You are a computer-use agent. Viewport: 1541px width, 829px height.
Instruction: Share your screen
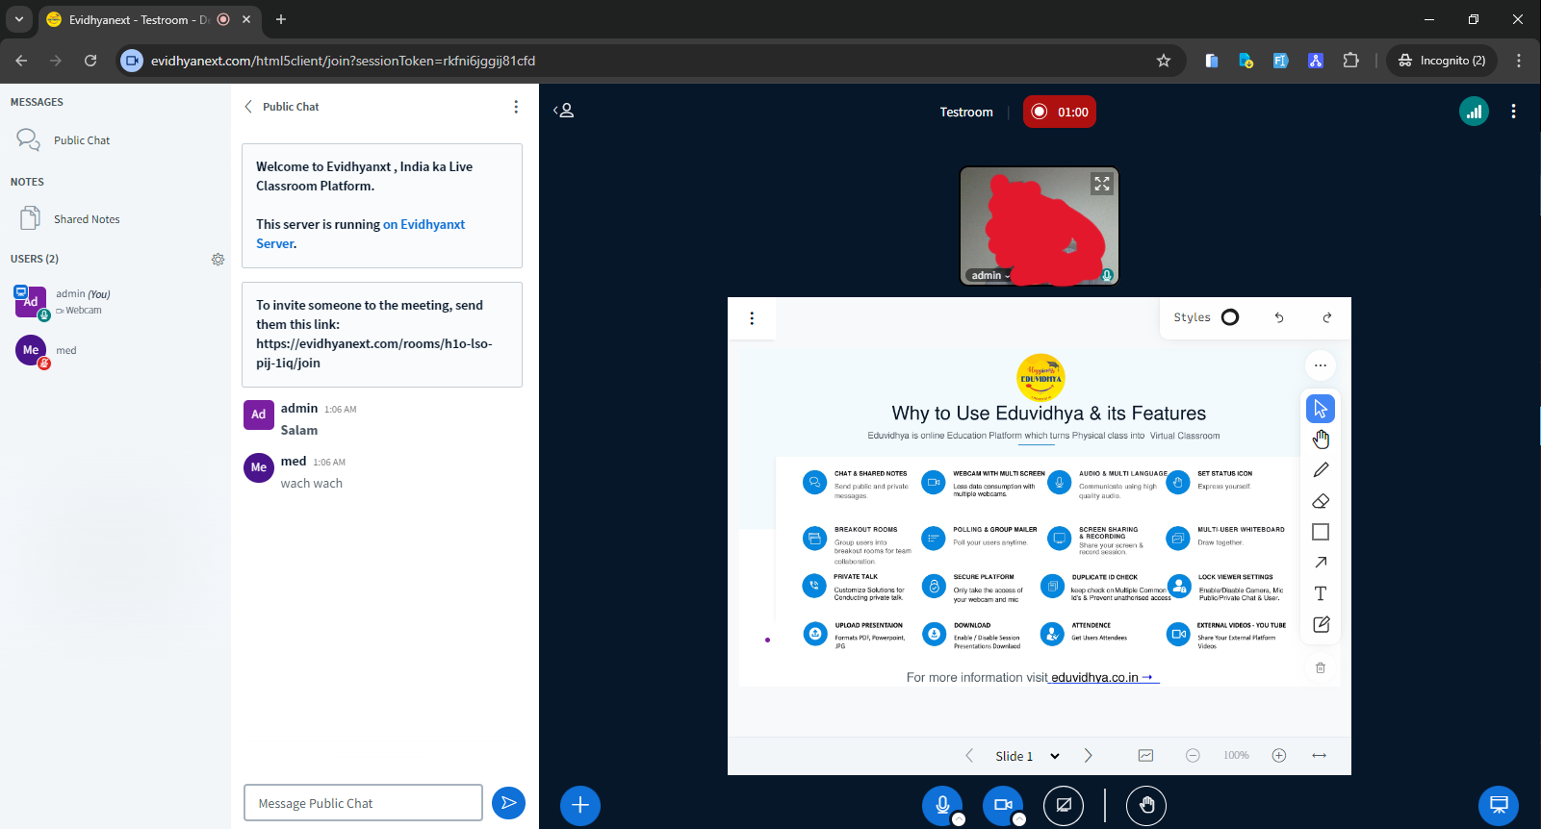coord(1064,805)
